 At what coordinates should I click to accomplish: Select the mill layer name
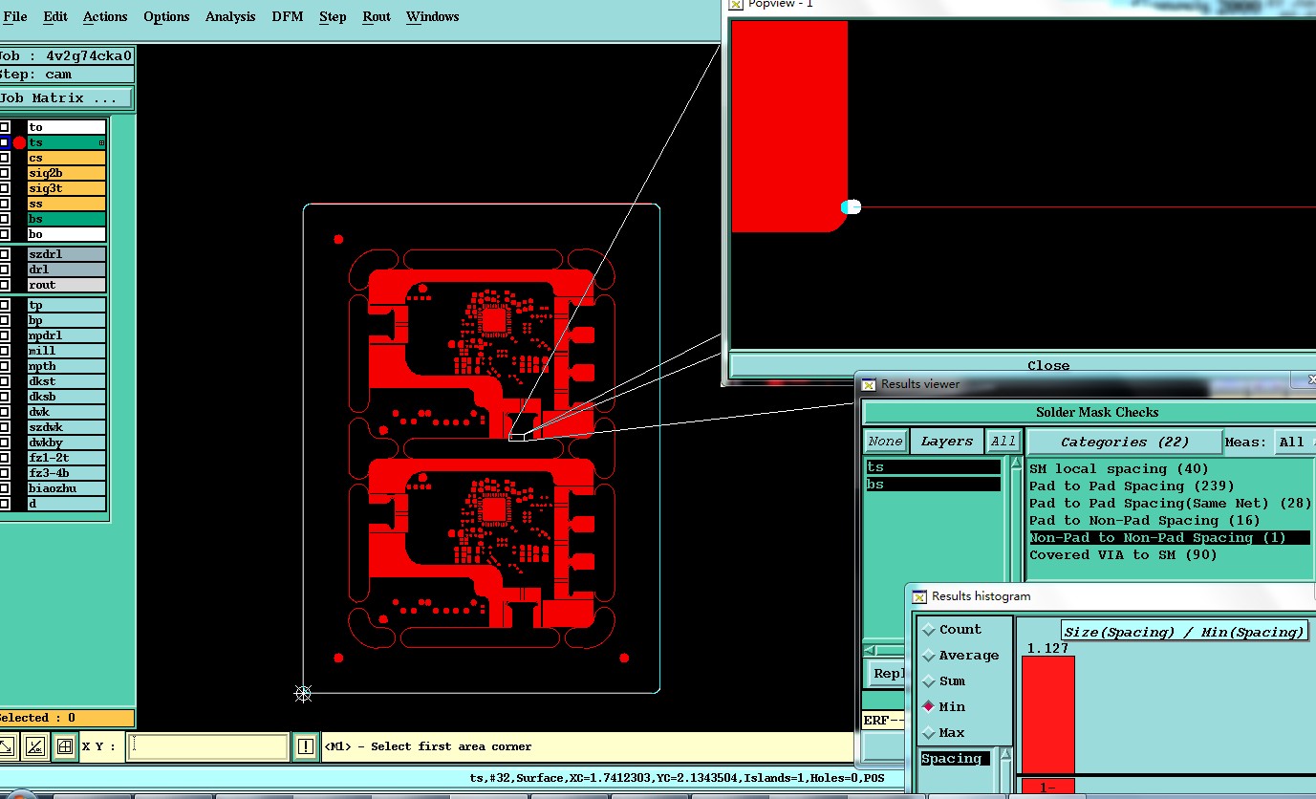coord(66,351)
